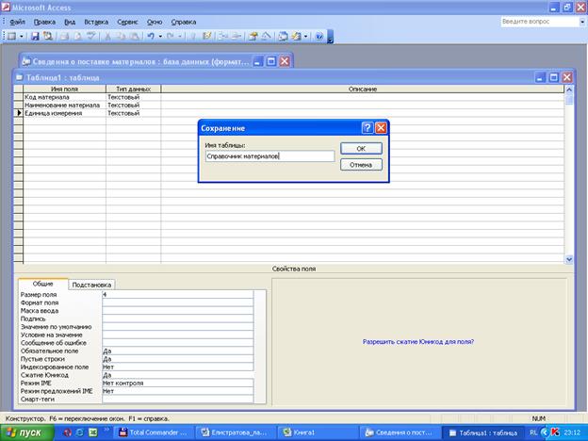
Task: Open the Файл menu
Action: point(17,20)
